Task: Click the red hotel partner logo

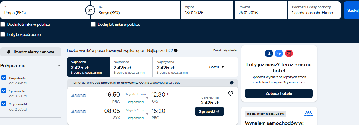Action: tap(289, 53)
